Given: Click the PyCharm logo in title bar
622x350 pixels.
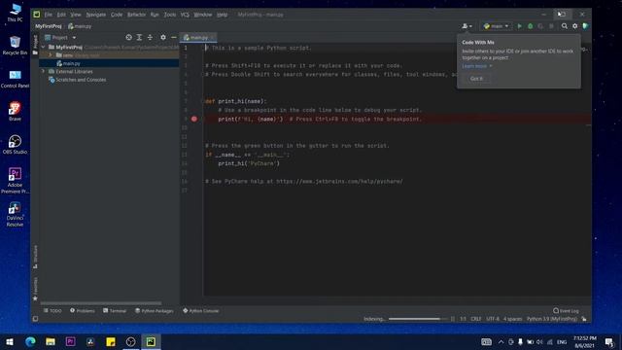Looking at the screenshot, I should tap(37, 15).
